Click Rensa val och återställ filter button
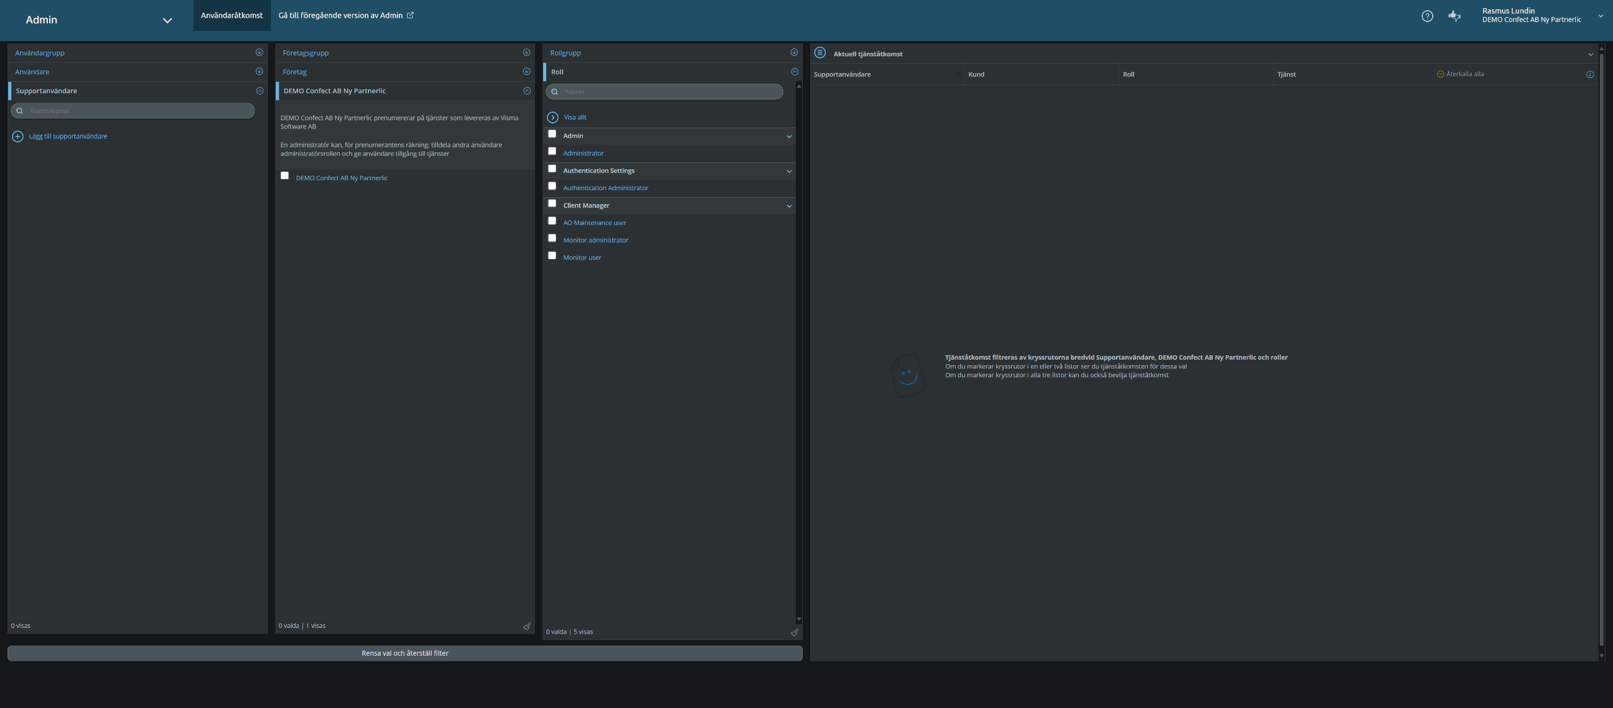Screen dimensions: 1613x708 point(405,653)
